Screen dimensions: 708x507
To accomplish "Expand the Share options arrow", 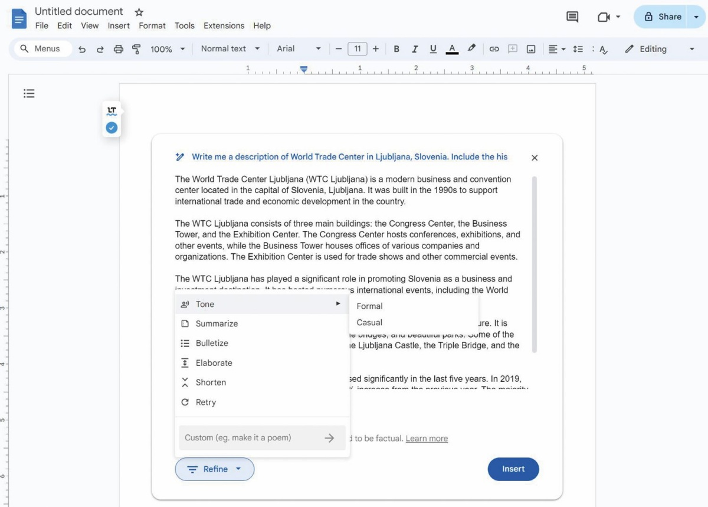I will tap(696, 17).
